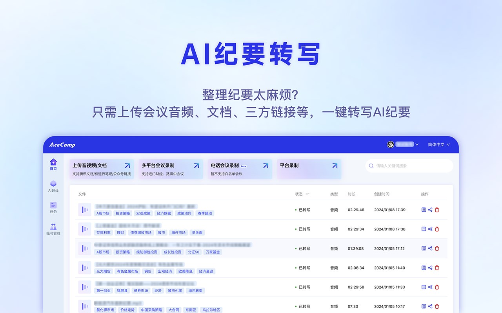View transcript for the 2024/01/08 17:38 row
502x313 pixels.
coord(424,229)
